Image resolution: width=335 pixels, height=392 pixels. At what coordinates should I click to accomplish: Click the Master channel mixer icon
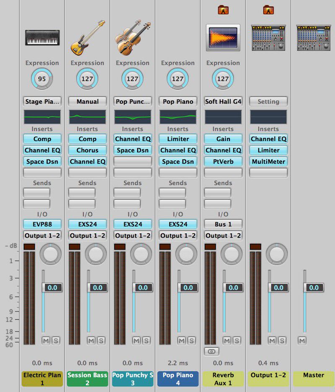coord(314,38)
